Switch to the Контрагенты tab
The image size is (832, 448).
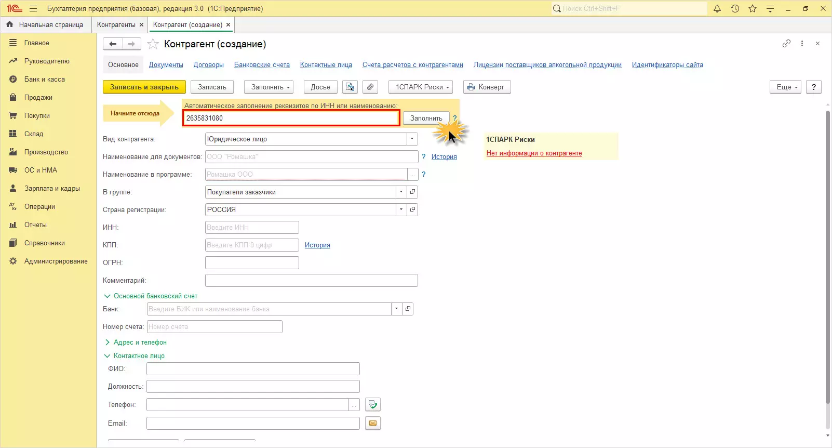pyautogui.click(x=116, y=24)
